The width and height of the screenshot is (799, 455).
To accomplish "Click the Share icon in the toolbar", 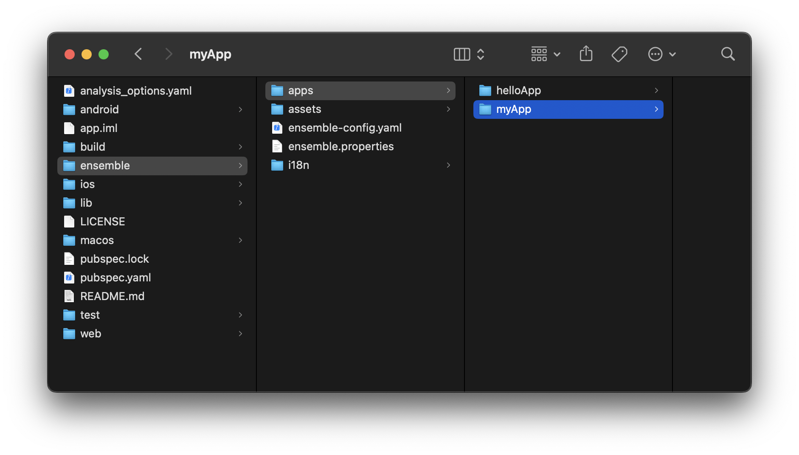I will [586, 53].
